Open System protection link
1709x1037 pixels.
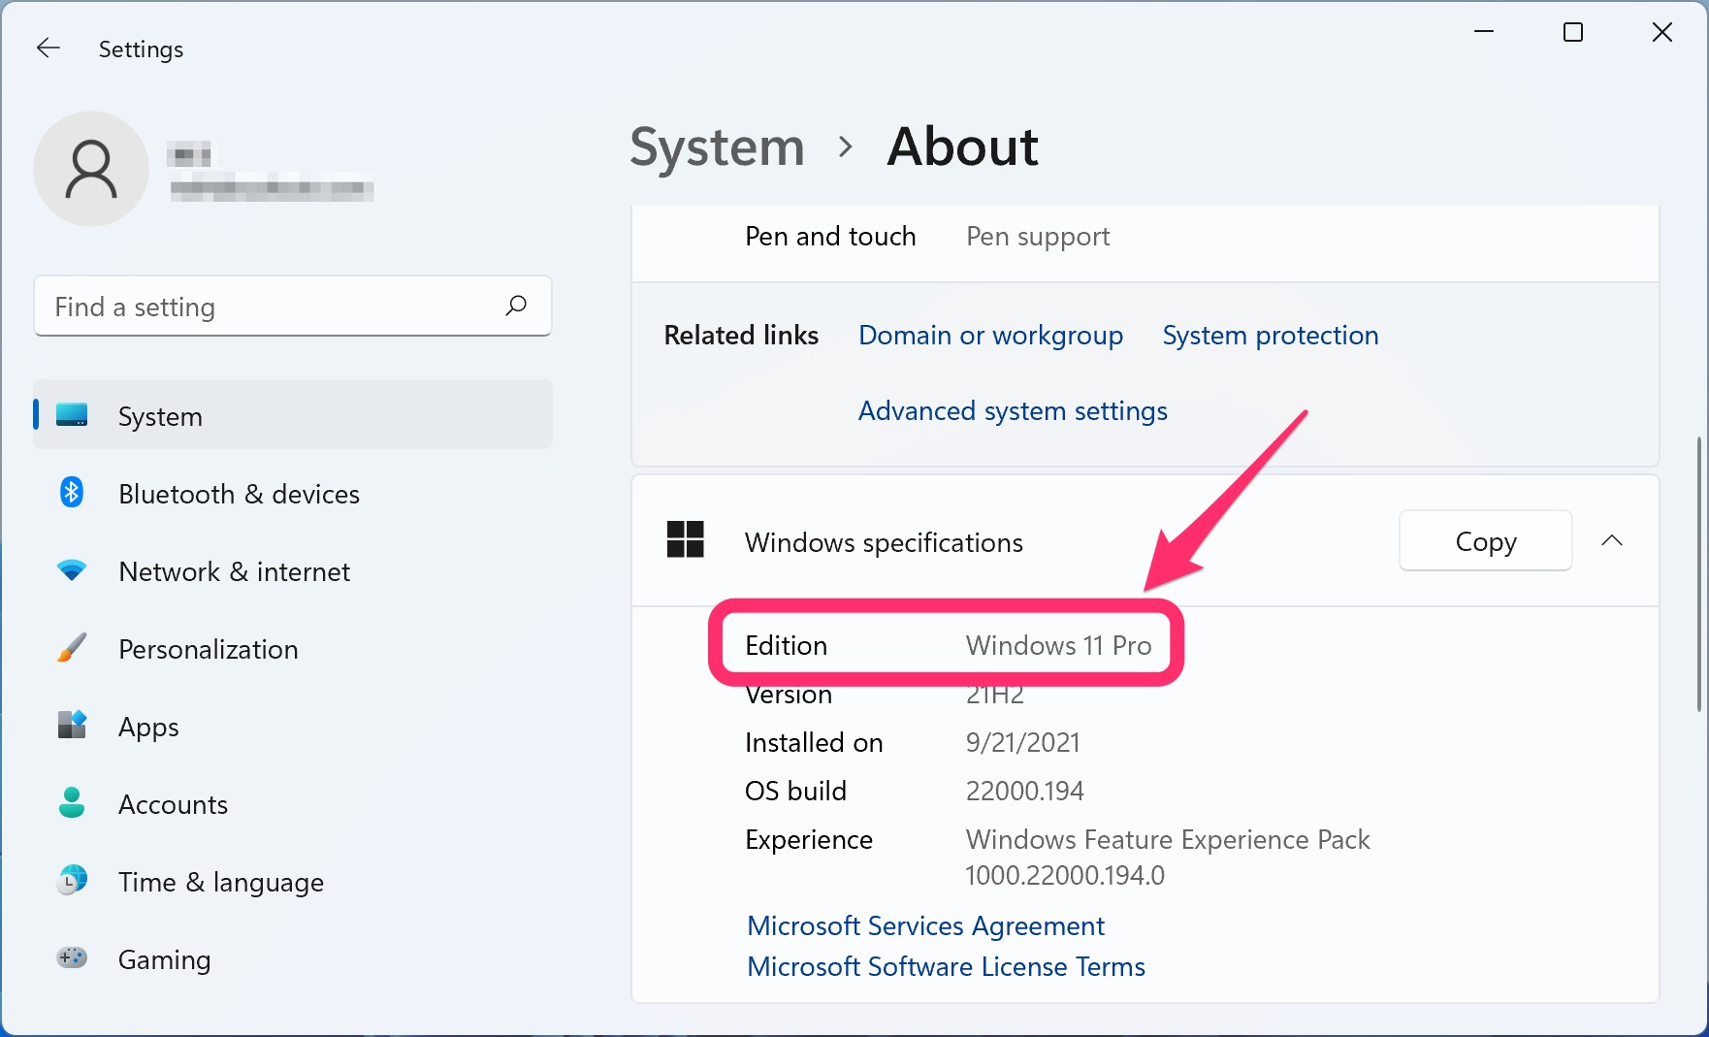click(1270, 336)
